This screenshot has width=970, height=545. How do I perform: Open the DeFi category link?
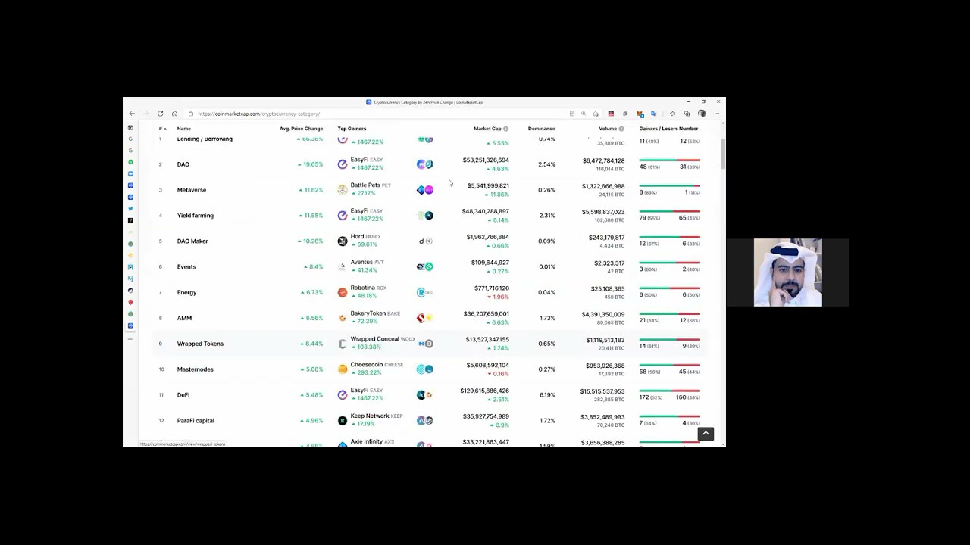183,395
